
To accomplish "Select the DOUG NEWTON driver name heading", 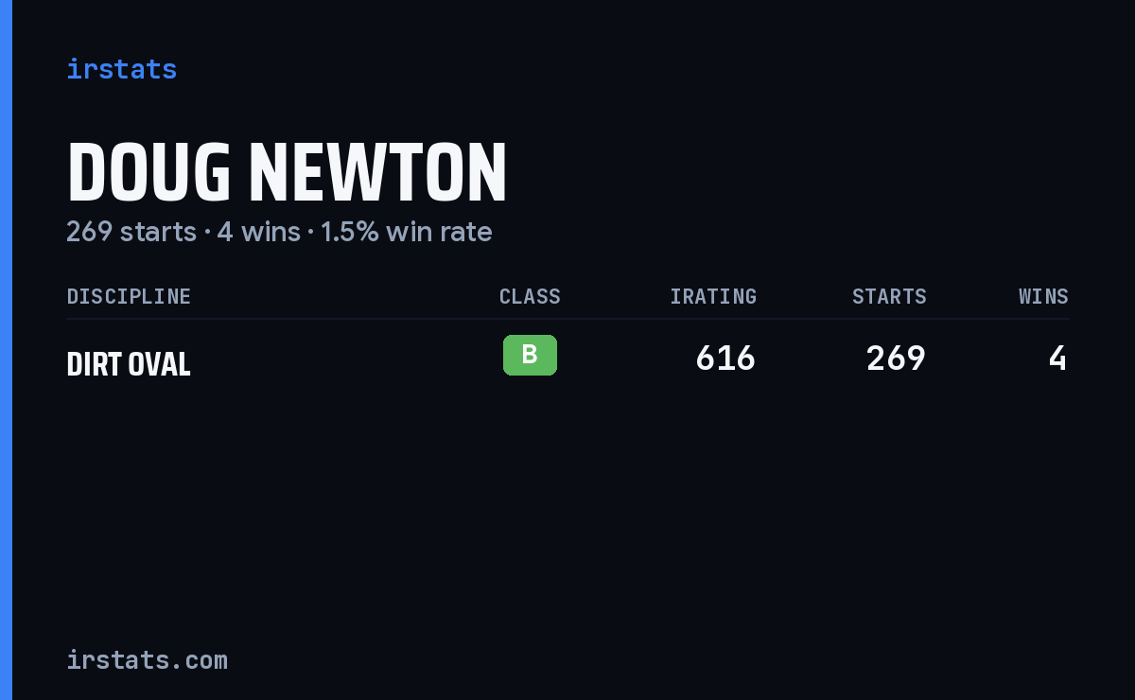I will click(287, 173).
